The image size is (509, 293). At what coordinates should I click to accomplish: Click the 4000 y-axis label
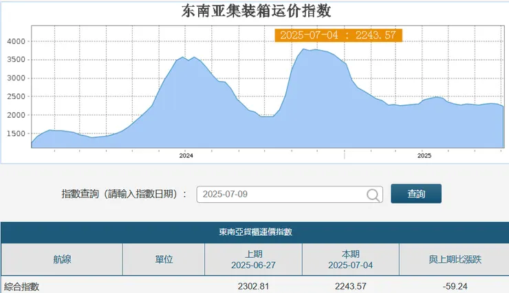(17, 41)
